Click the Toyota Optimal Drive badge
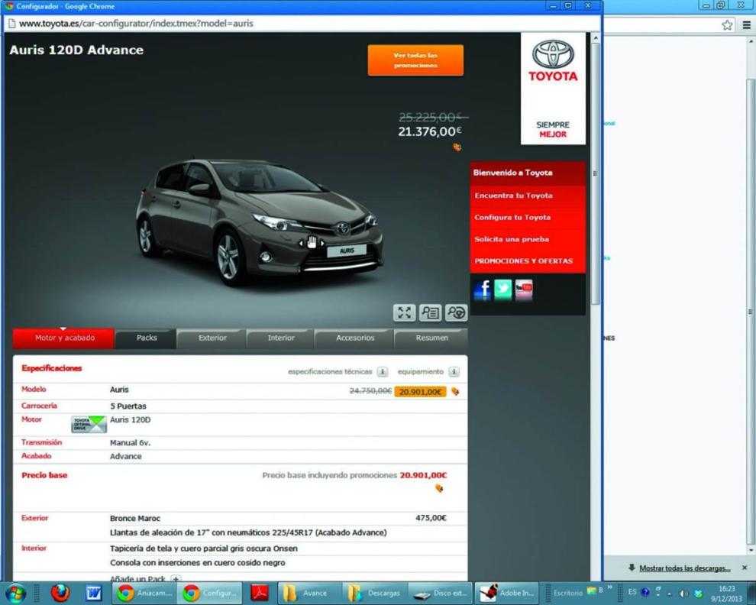The width and height of the screenshot is (756, 605). (x=89, y=424)
